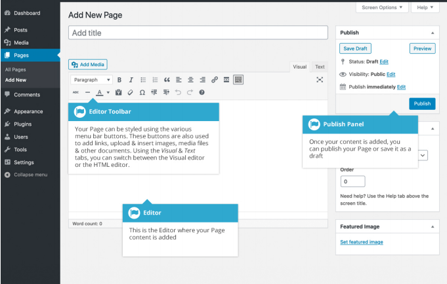
Task: Align text right
Action: (x=203, y=80)
